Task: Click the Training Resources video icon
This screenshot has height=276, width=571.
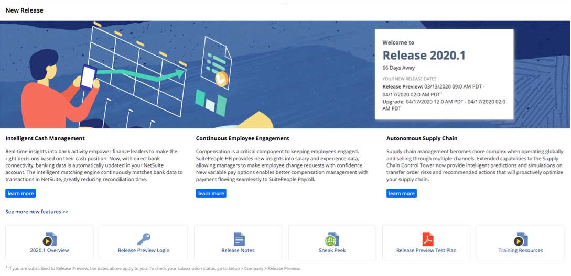Action: [521, 239]
